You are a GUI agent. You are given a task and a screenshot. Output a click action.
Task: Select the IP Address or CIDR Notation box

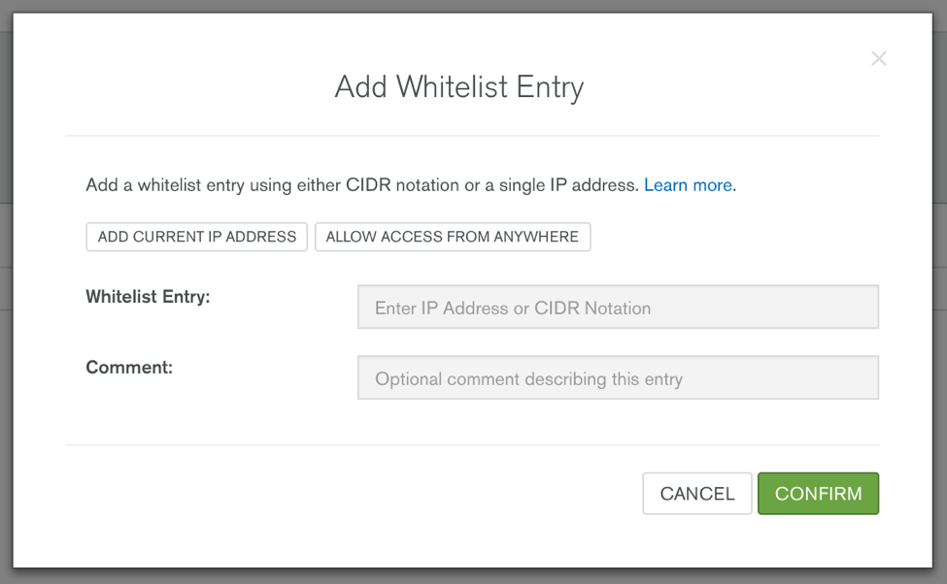[618, 308]
